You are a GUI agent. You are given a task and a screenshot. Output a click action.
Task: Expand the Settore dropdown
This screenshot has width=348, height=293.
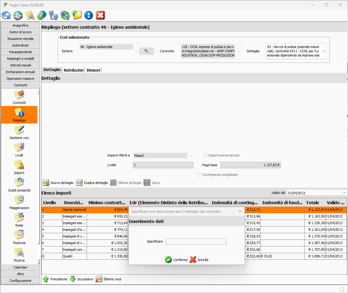point(136,51)
